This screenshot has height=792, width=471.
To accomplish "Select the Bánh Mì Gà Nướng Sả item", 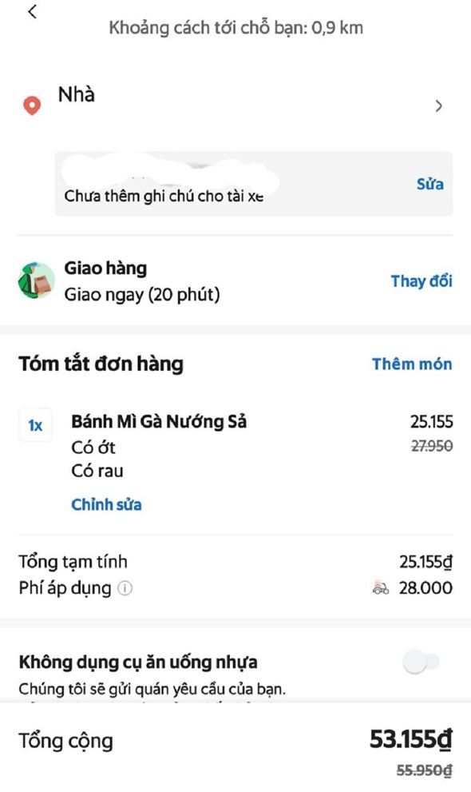I will pyautogui.click(x=159, y=421).
